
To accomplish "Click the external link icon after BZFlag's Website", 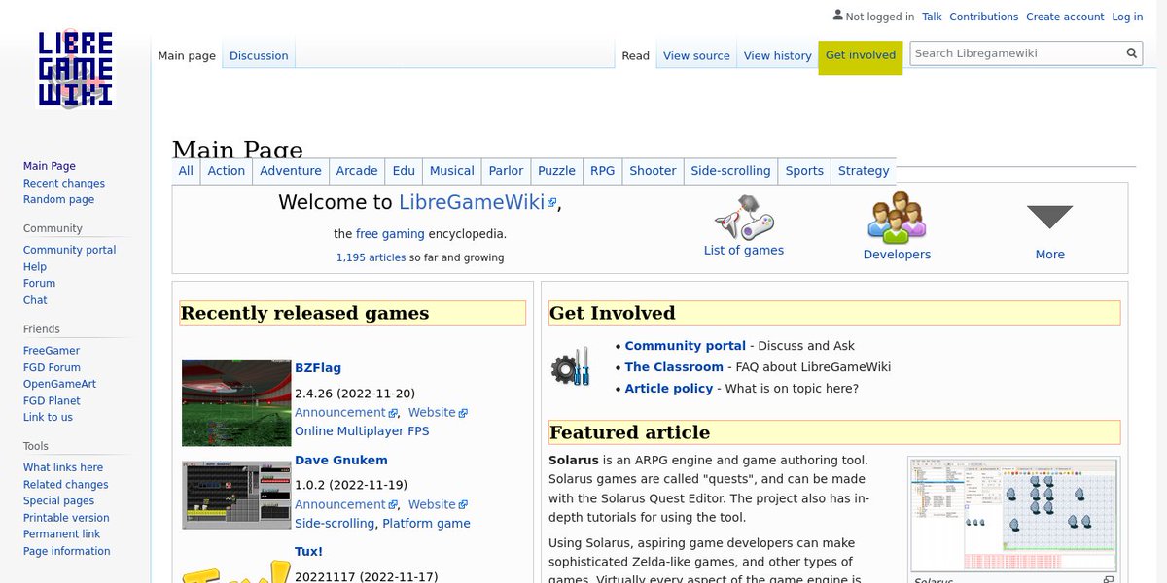I will point(463,412).
